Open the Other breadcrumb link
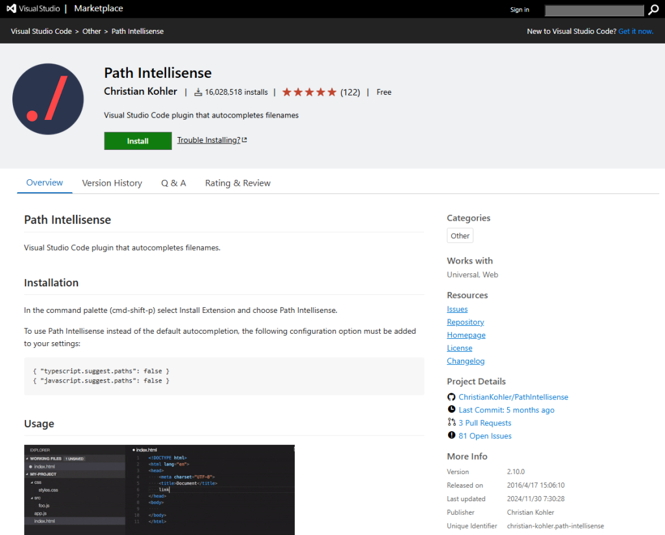 click(92, 31)
